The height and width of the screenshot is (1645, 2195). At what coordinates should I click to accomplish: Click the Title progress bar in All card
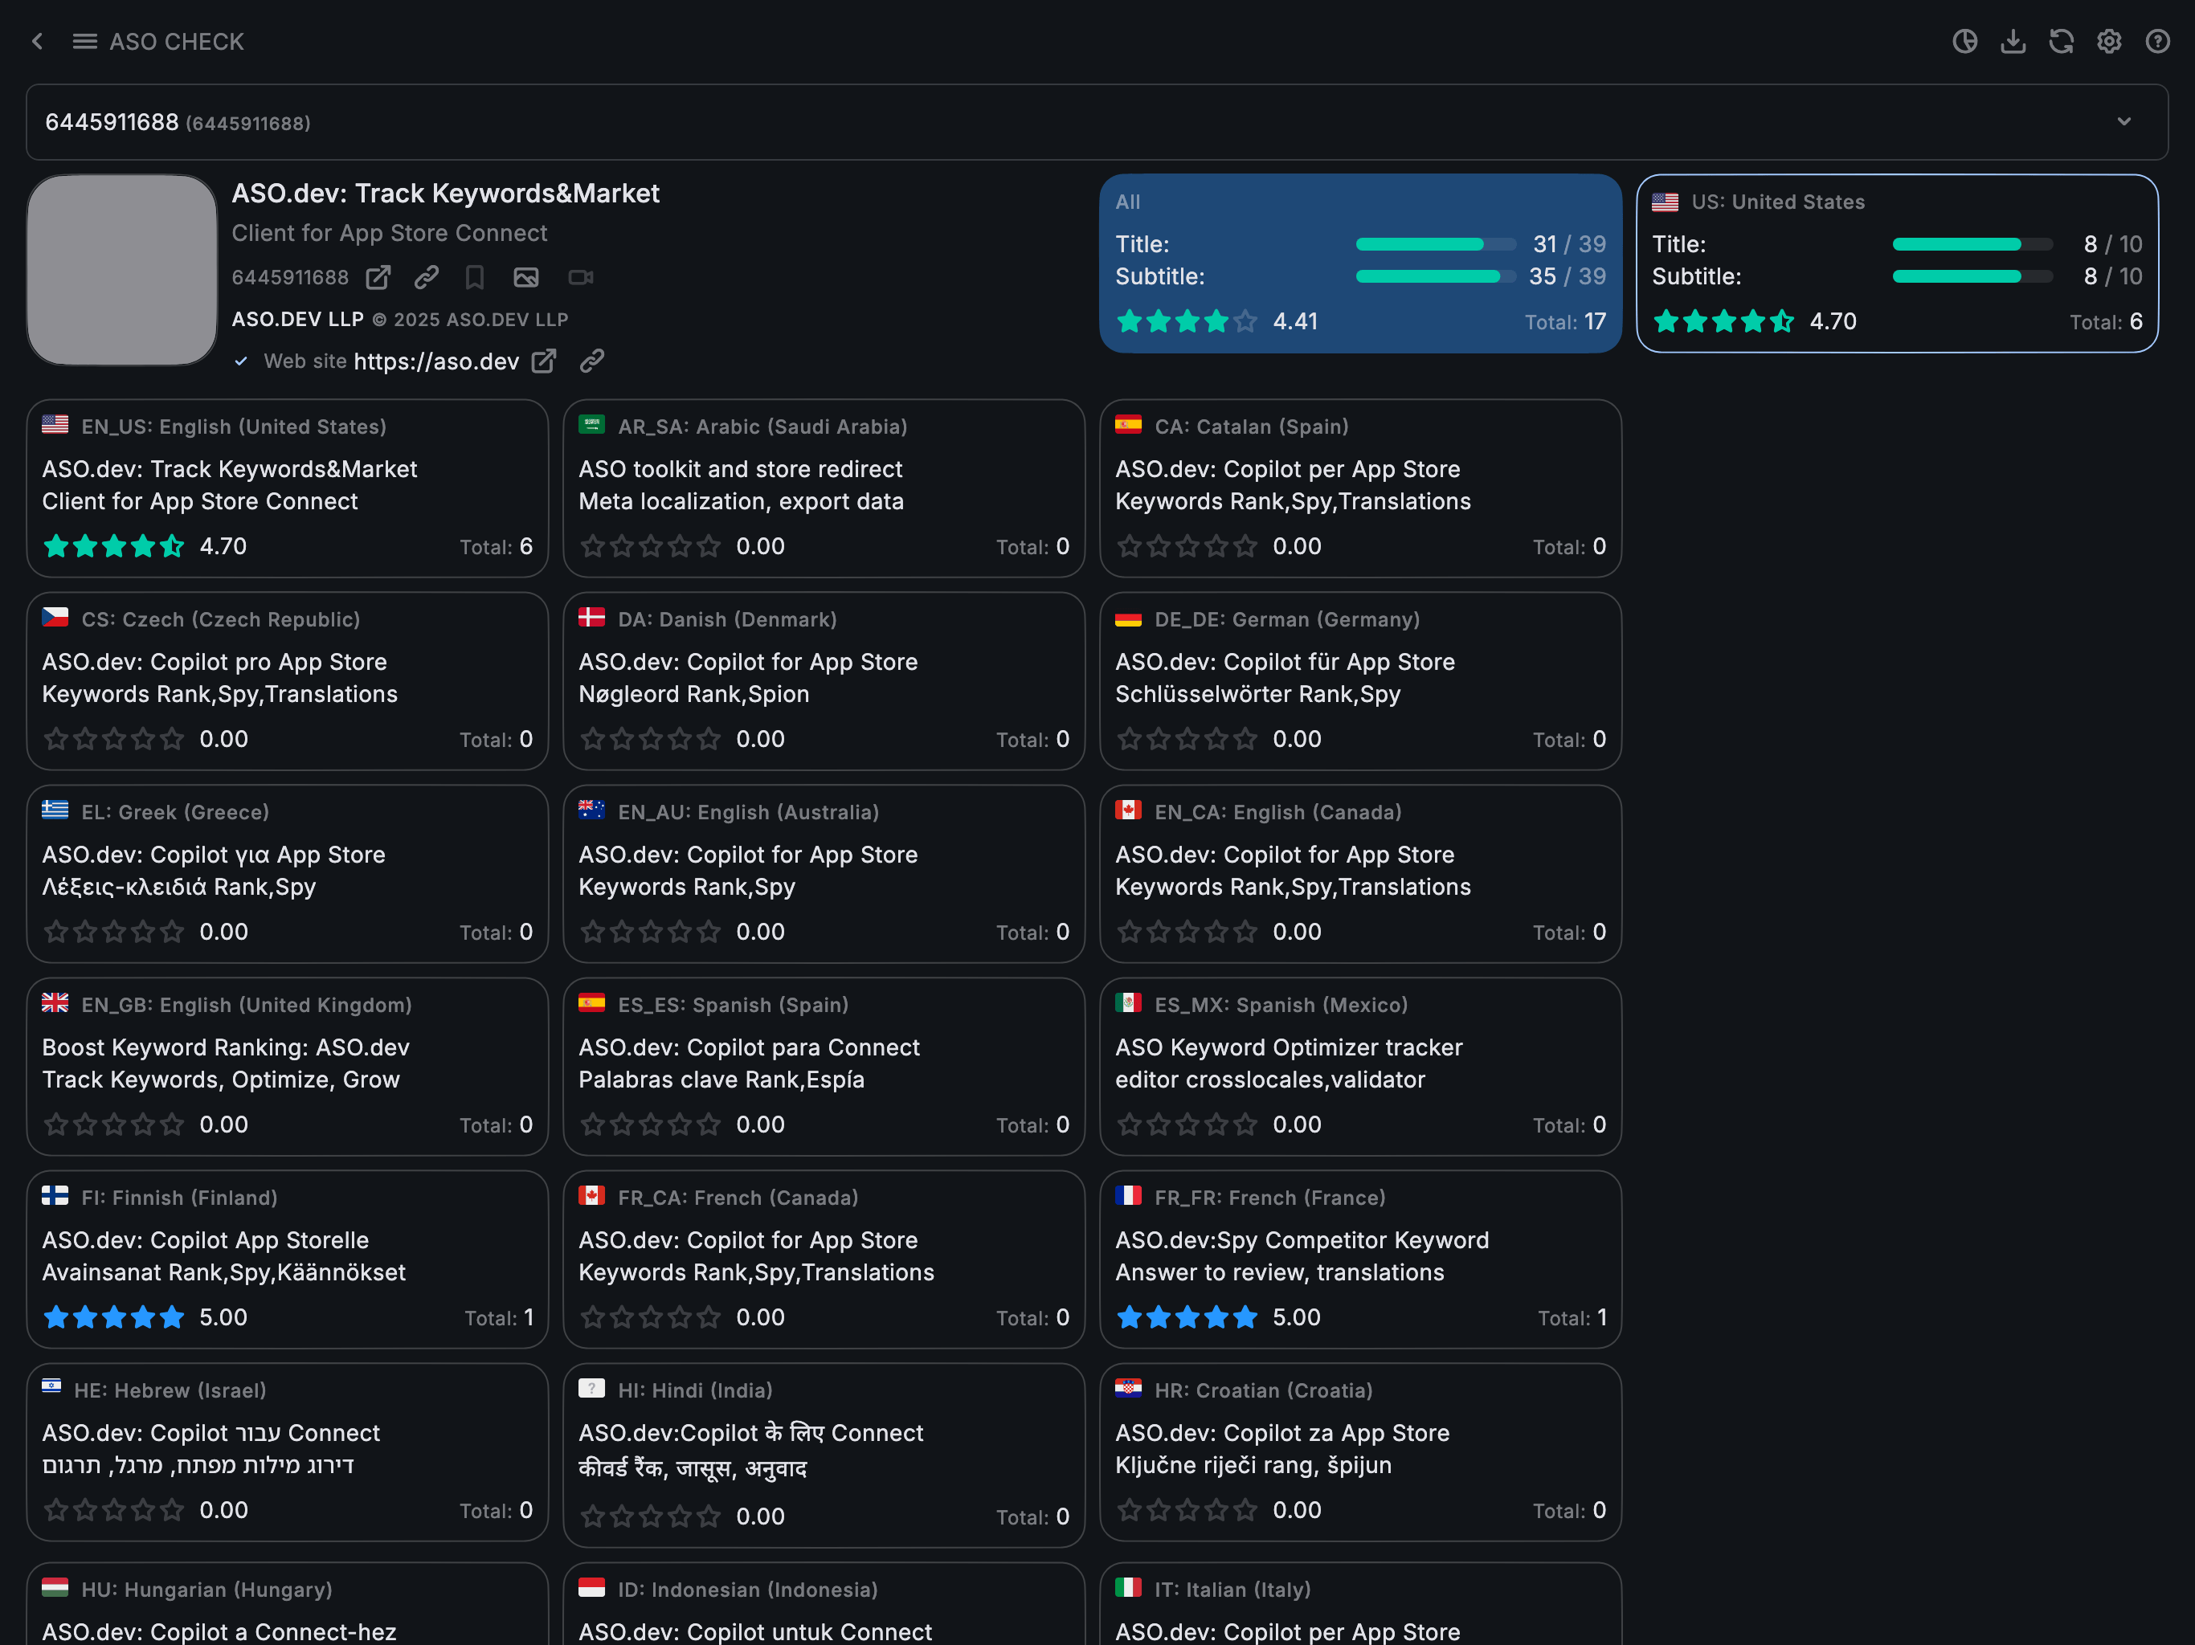point(1435,244)
